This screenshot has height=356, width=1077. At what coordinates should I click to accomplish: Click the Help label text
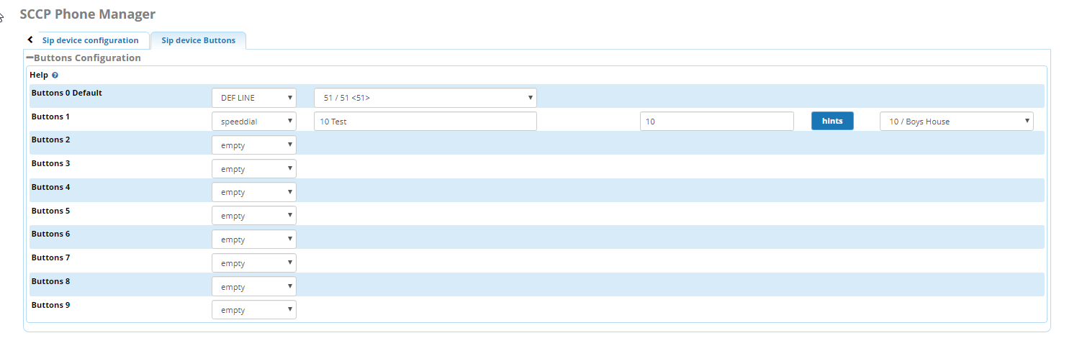(39, 75)
